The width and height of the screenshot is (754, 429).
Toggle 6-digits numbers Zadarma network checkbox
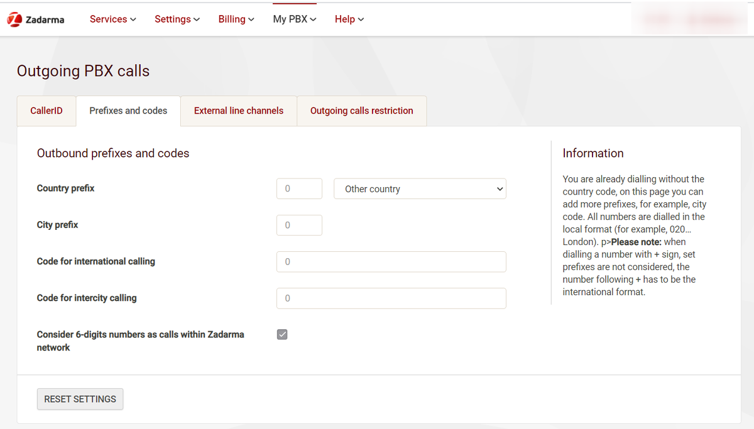tap(282, 335)
